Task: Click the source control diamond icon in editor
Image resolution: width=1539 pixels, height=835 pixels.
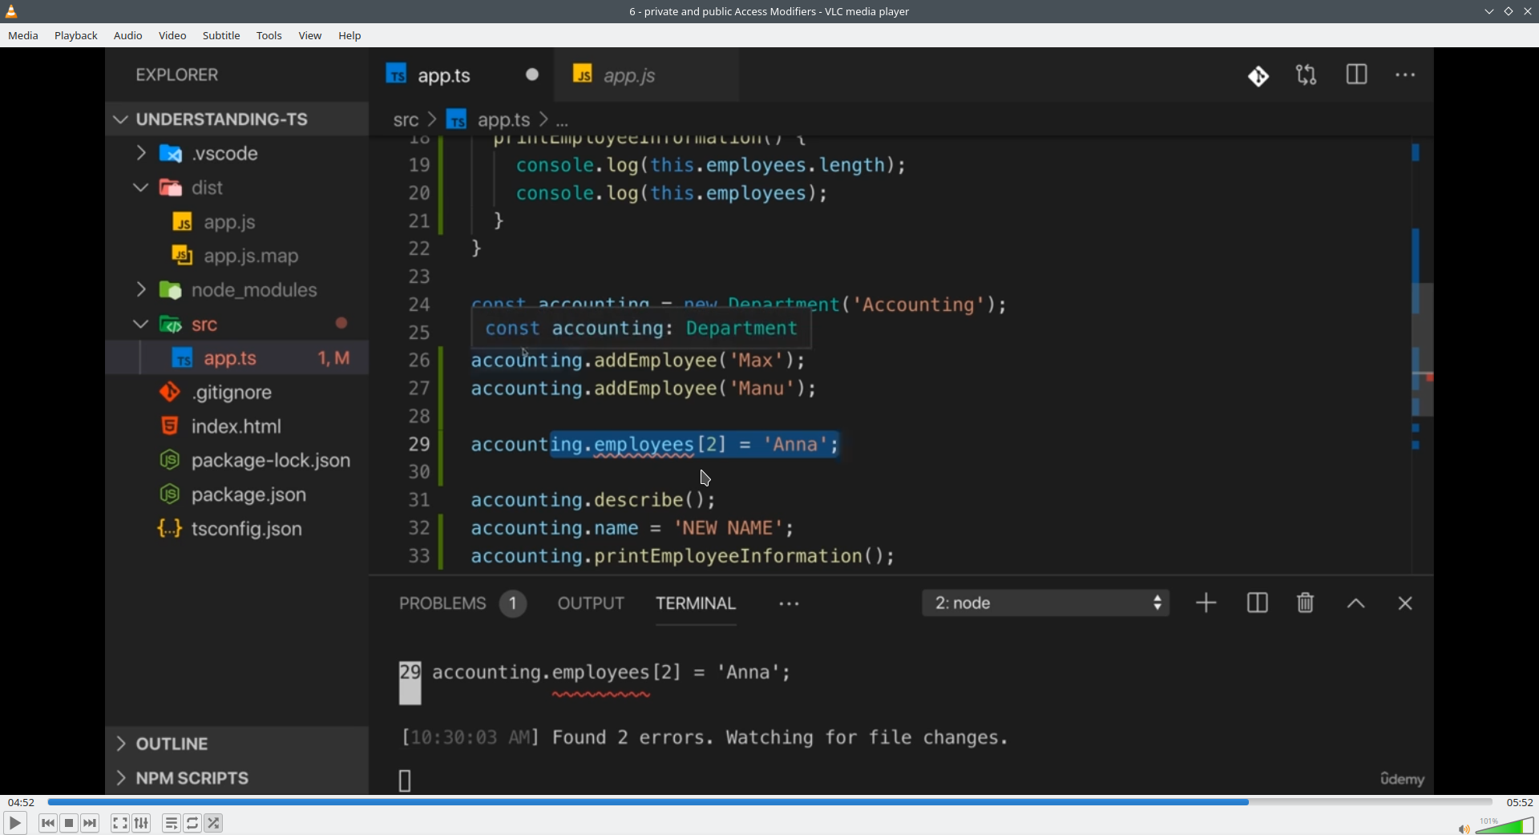Action: tap(1258, 76)
